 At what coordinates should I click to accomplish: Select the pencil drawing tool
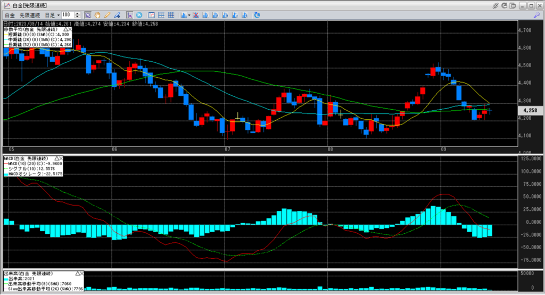(107, 15)
